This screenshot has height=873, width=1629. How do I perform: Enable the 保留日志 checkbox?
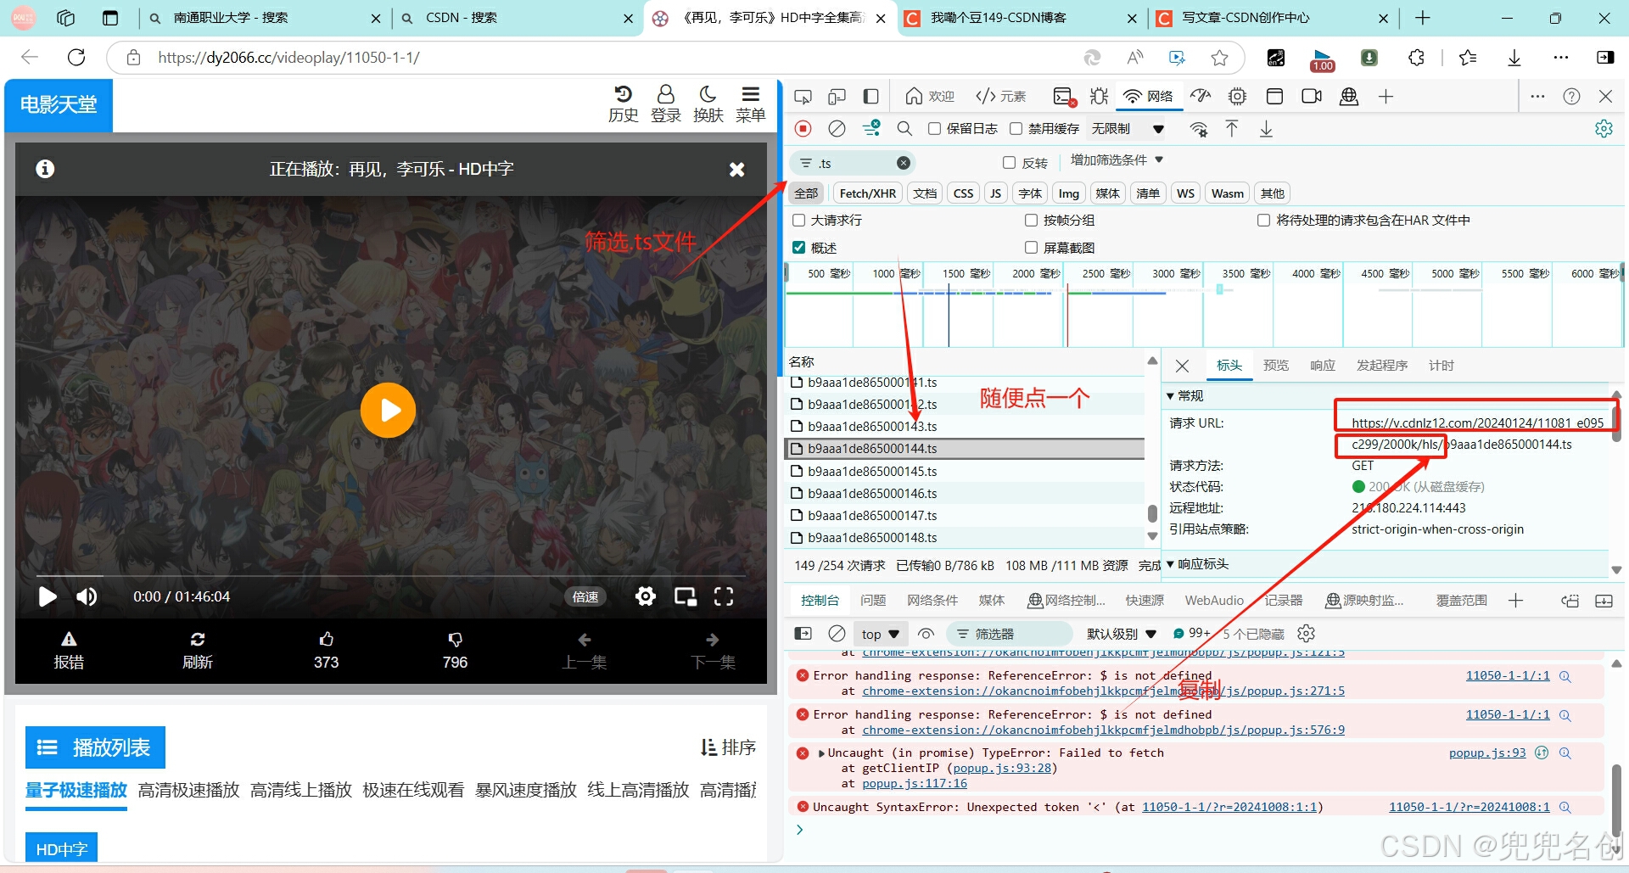[934, 129]
